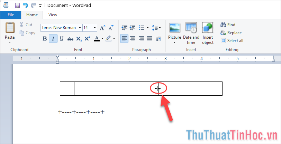This screenshot has height=144, width=281.
Task: Click inside the first narrow table cell
Action: point(67,88)
